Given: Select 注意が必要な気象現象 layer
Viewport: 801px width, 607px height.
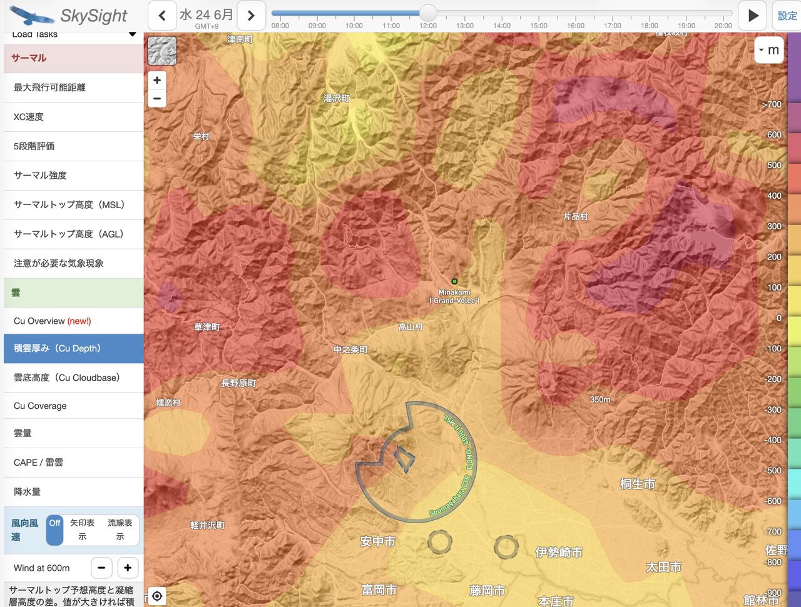Looking at the screenshot, I should click(x=74, y=264).
